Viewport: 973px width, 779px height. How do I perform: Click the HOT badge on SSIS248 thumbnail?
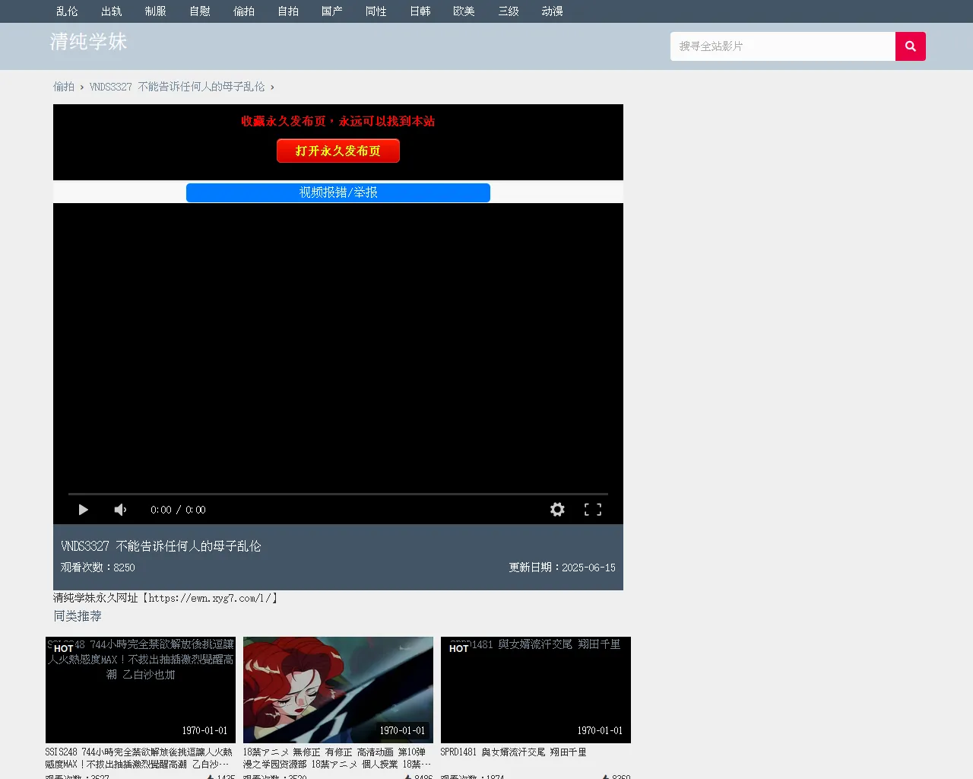click(x=64, y=649)
